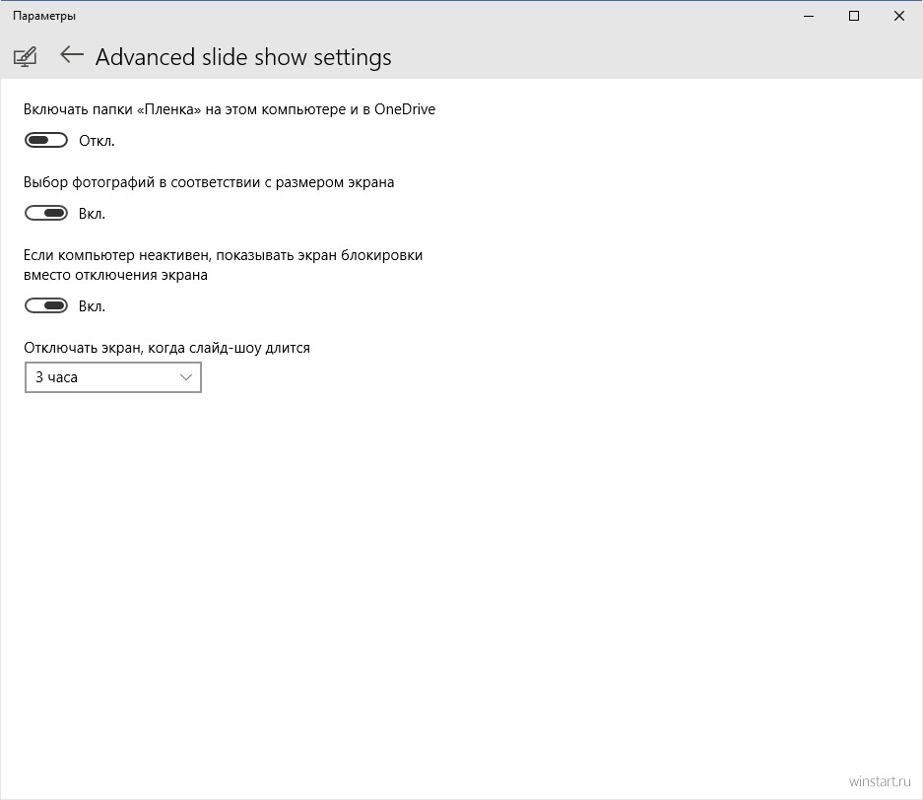
Task: Close the Параметры window
Action: coord(899,16)
